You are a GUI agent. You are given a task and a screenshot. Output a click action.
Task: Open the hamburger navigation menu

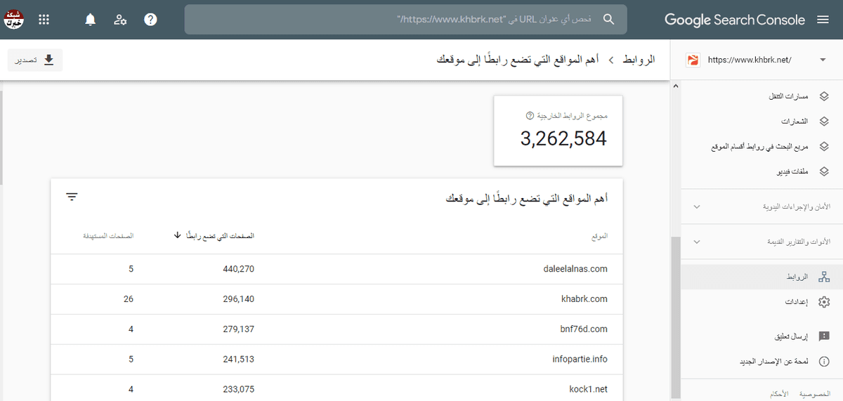click(x=823, y=20)
